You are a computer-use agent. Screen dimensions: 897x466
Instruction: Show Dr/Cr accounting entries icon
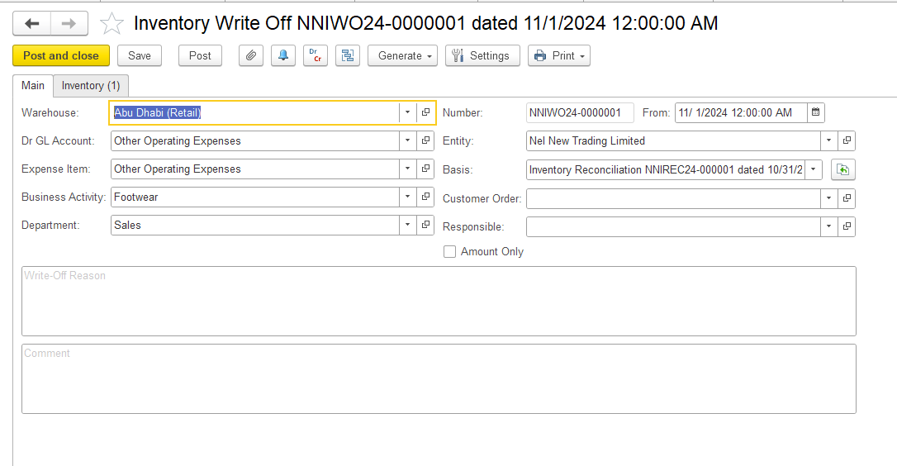(315, 56)
